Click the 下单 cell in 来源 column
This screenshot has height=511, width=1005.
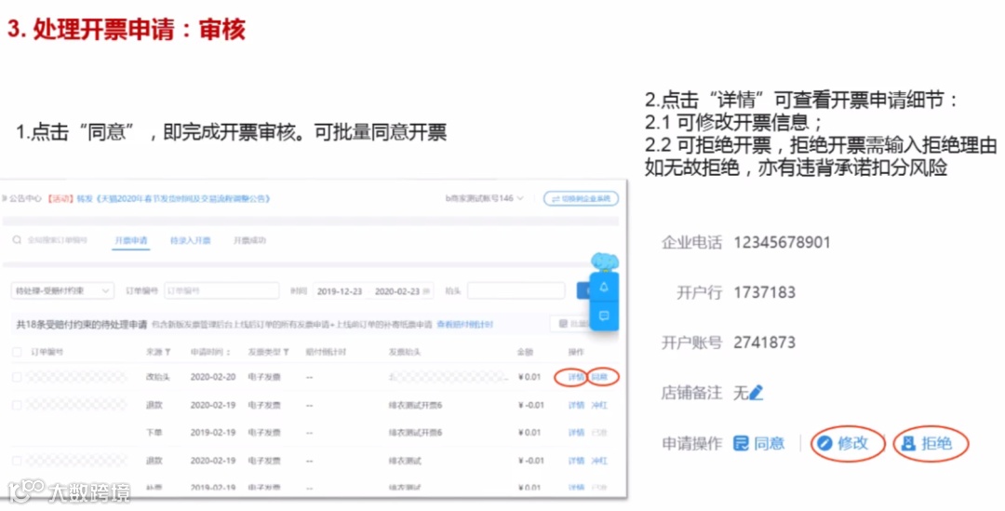154,433
